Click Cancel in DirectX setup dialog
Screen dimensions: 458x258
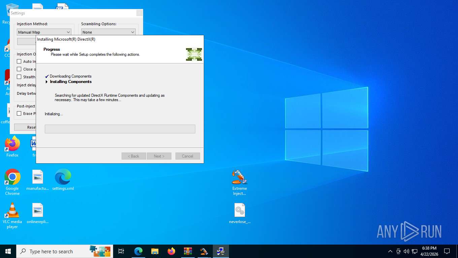click(188, 156)
